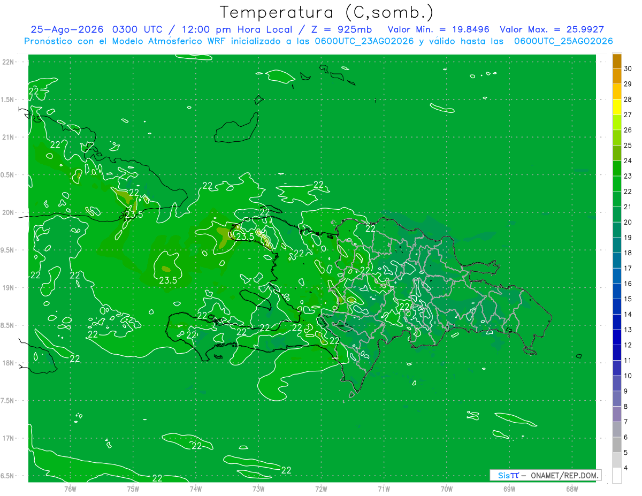This screenshot has height=496, width=642.
Task: Click latitude axis label '21N'
Action: [x=9, y=137]
